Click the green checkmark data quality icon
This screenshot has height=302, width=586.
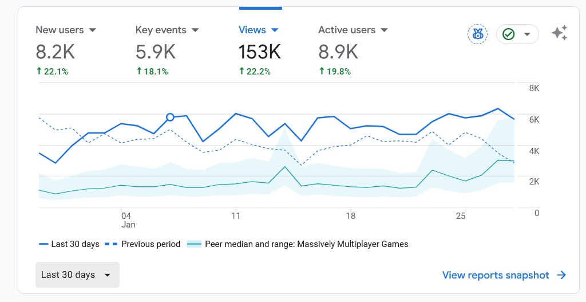[508, 34]
